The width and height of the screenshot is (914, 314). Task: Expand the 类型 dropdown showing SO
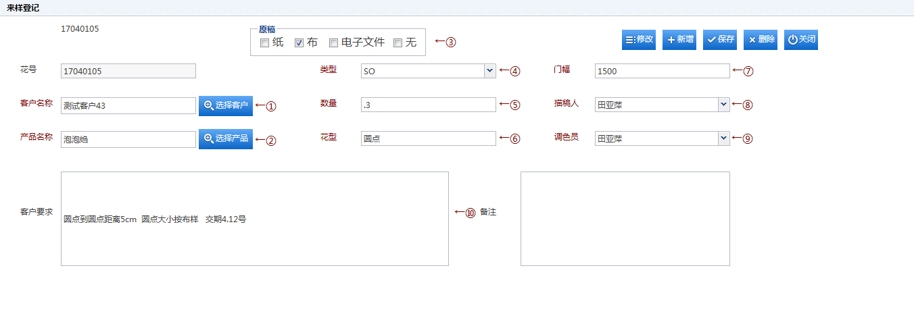[489, 71]
